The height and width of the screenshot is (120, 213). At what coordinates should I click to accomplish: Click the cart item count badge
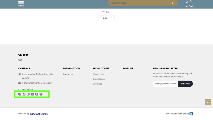(x=191, y=1)
